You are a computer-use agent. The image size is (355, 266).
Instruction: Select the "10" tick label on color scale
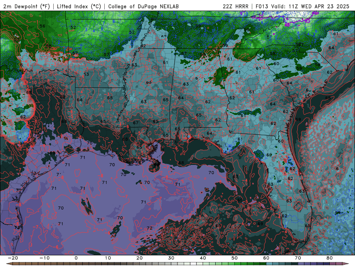pos(108,258)
